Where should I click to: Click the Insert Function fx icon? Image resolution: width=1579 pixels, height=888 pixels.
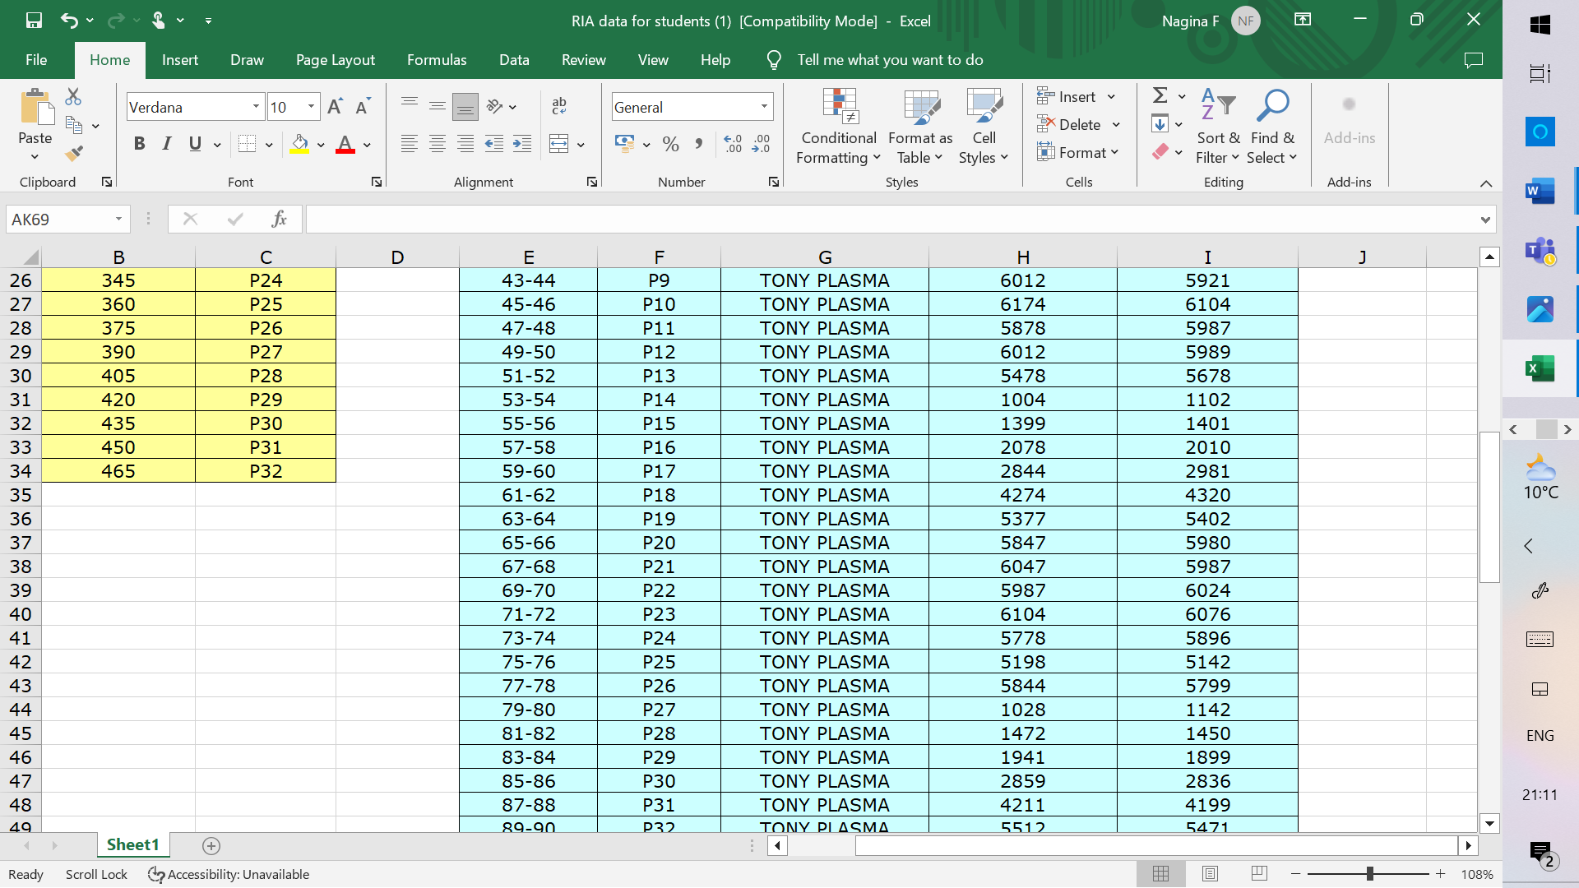pos(279,219)
